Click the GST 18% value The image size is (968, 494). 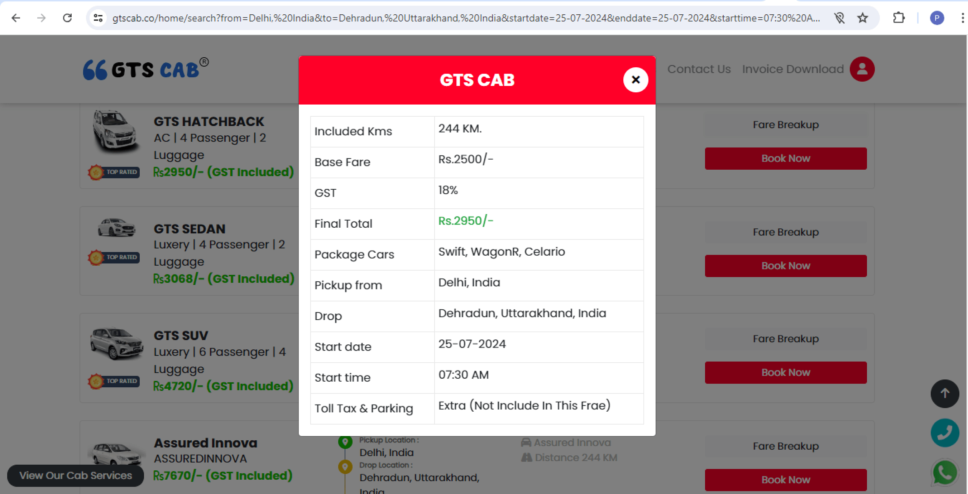point(448,190)
